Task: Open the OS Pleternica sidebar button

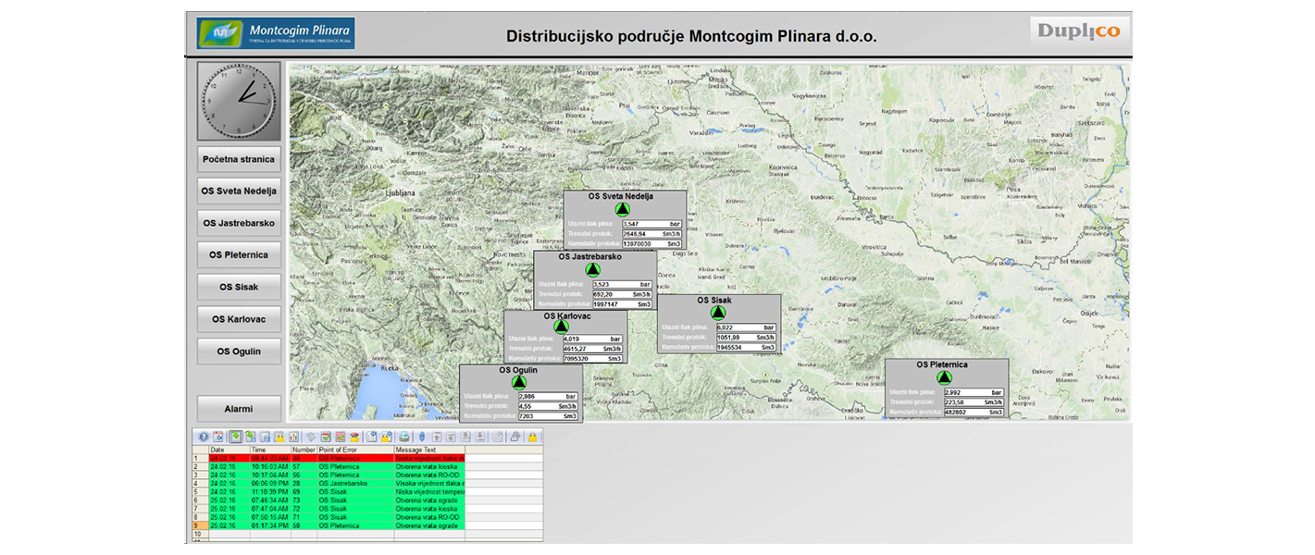Action: (x=239, y=254)
